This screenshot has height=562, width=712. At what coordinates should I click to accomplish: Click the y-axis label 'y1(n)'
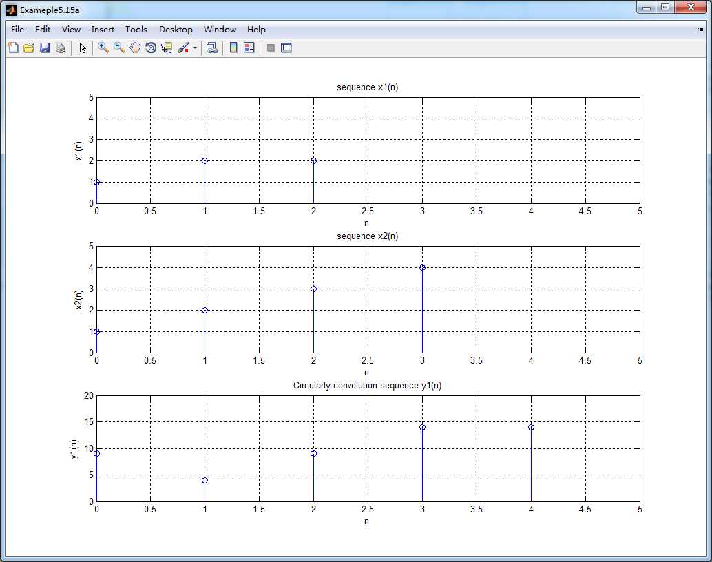(74, 449)
